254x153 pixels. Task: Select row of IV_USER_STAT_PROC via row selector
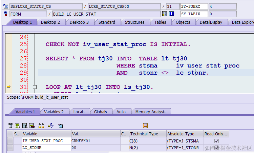click(x=10, y=141)
